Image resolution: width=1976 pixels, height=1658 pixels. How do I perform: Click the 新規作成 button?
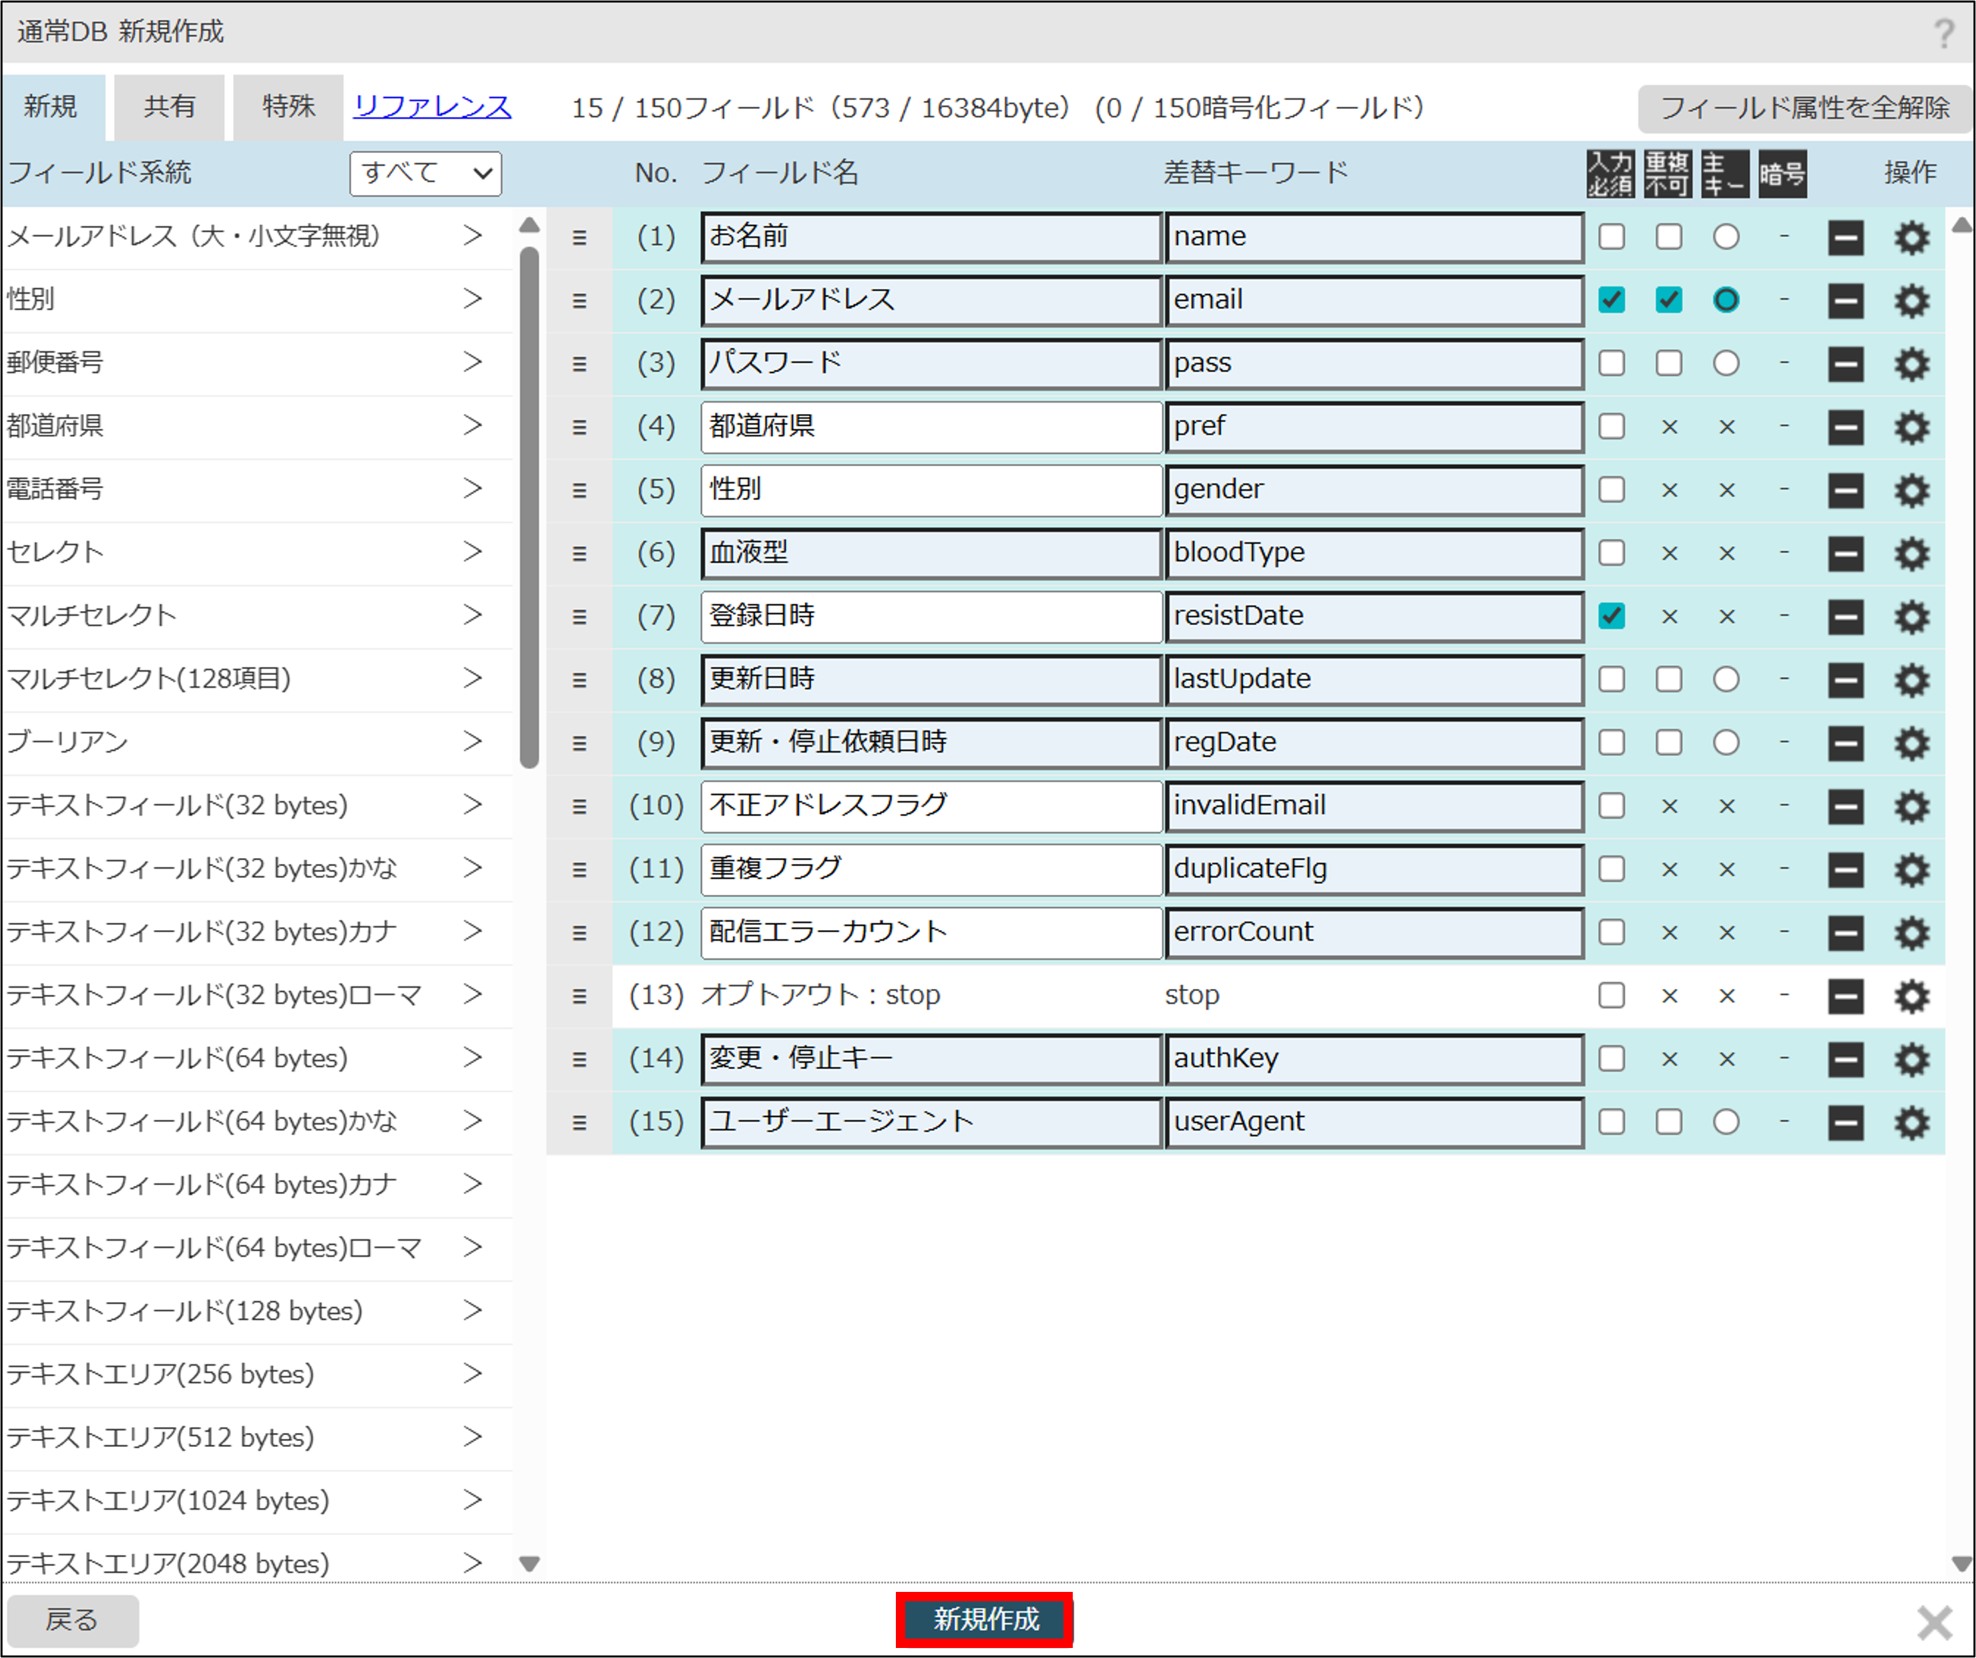[x=984, y=1619]
